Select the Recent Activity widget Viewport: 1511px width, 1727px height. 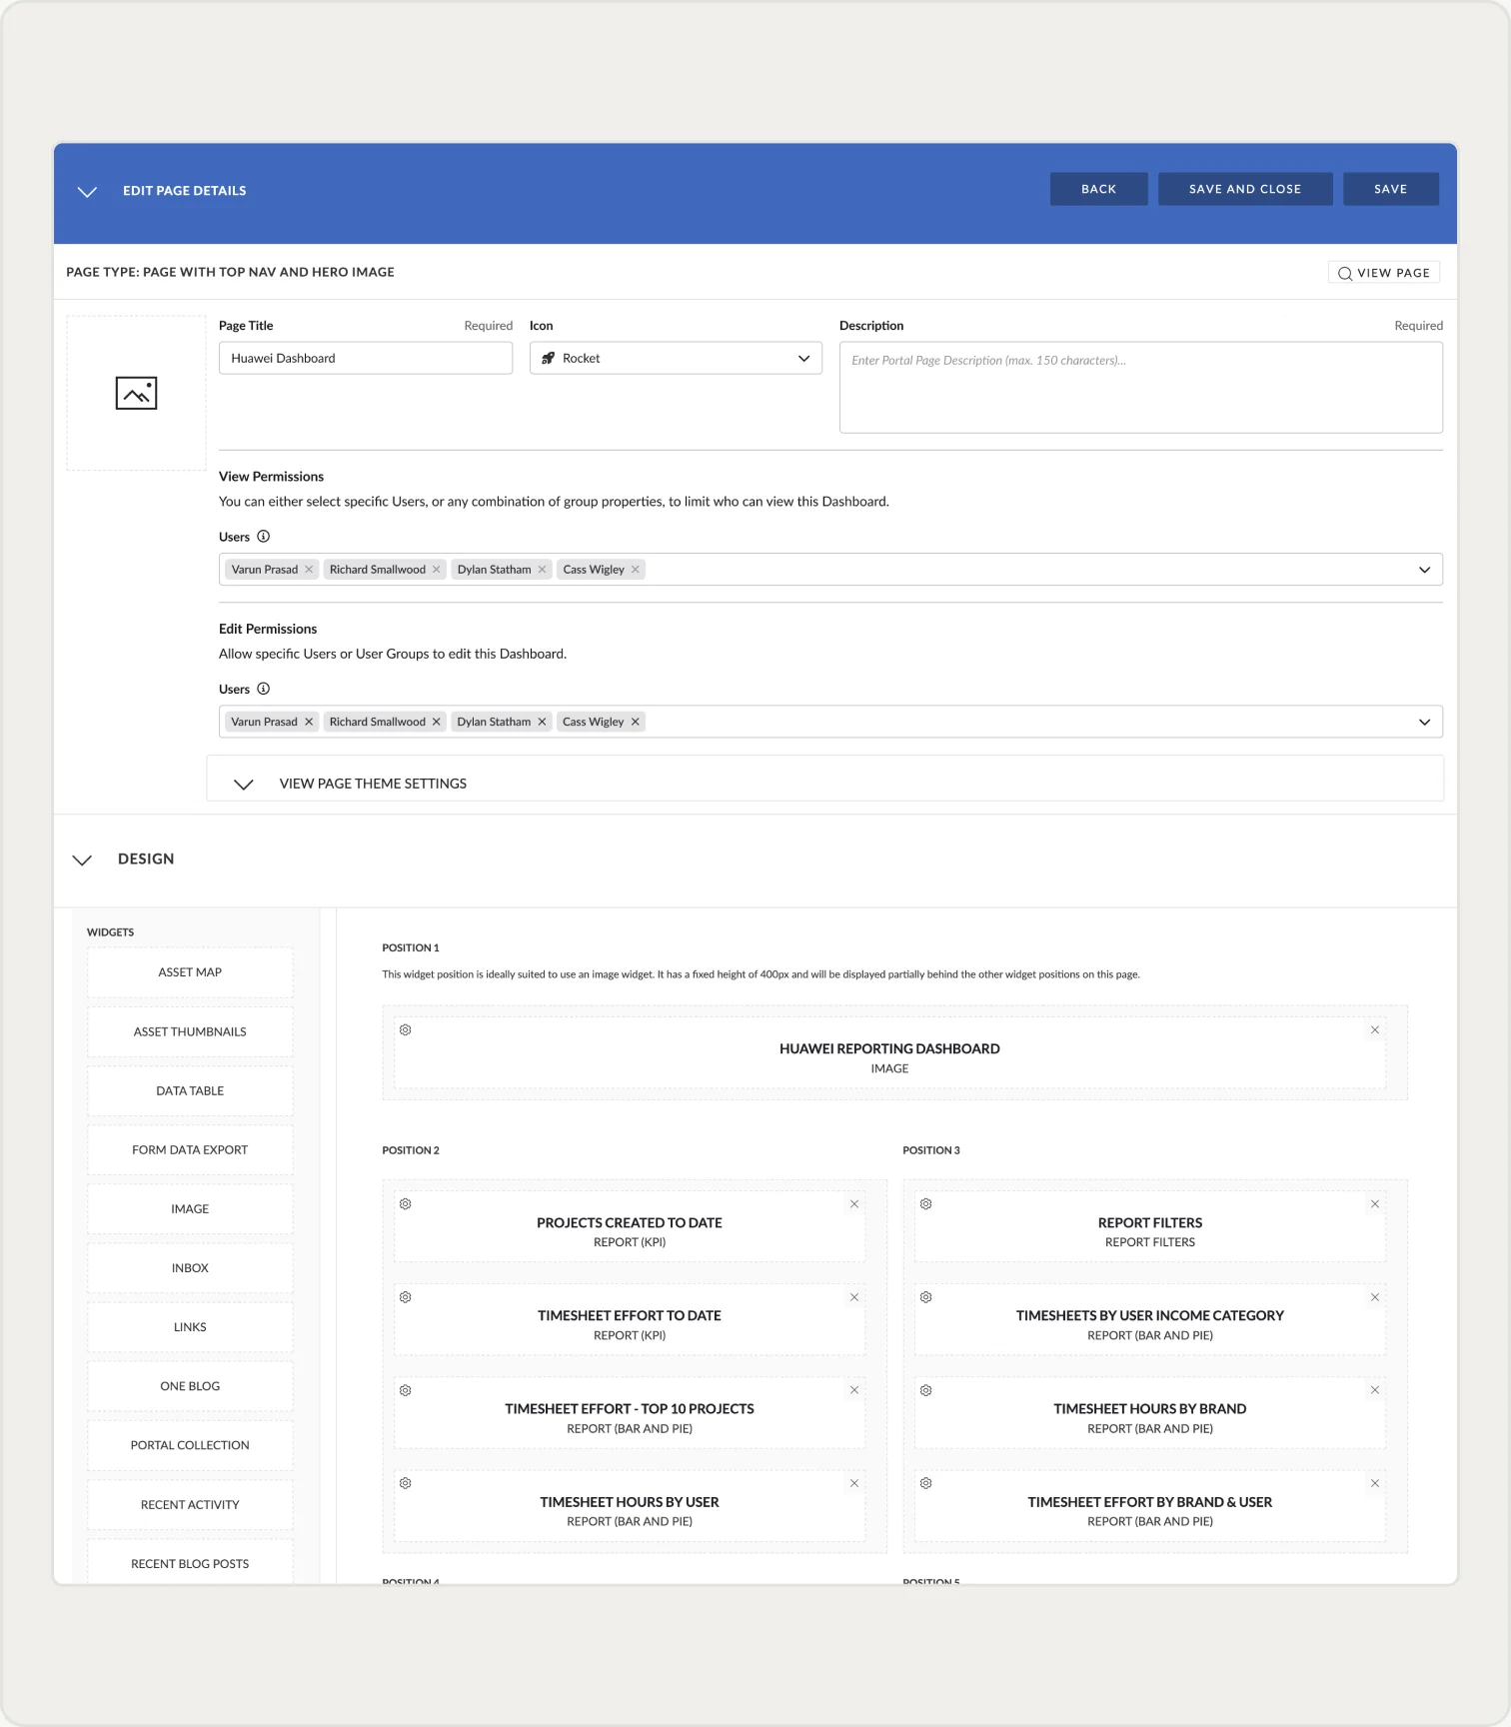[190, 1504]
